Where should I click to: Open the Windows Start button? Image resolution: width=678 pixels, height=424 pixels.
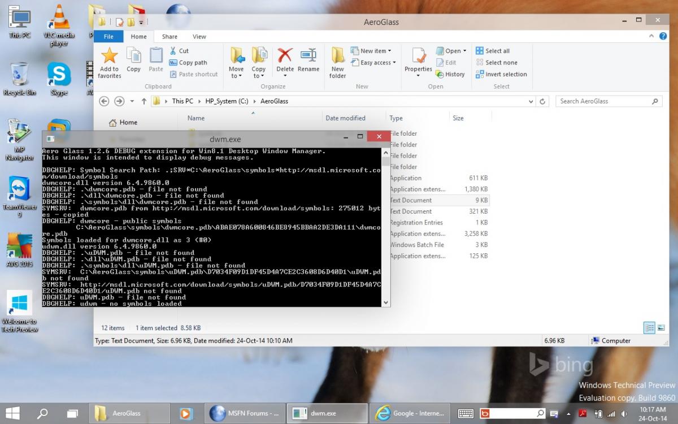pos(13,413)
